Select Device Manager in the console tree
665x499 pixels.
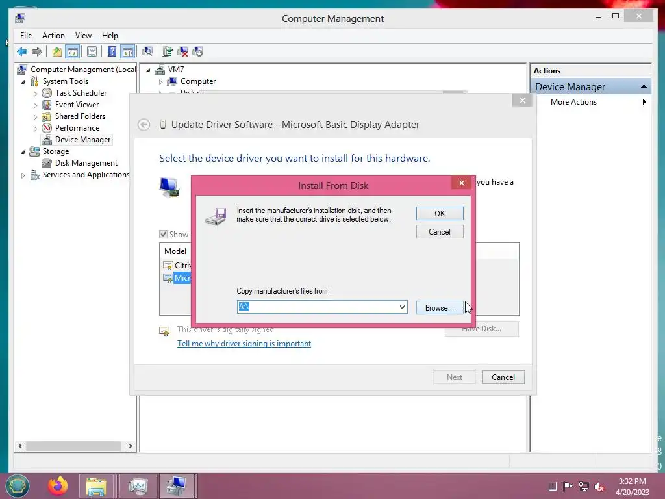click(82, 140)
